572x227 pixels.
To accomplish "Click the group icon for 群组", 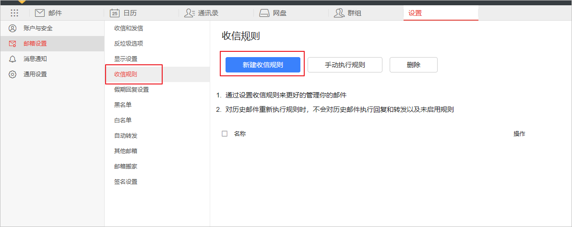I will pos(339,13).
